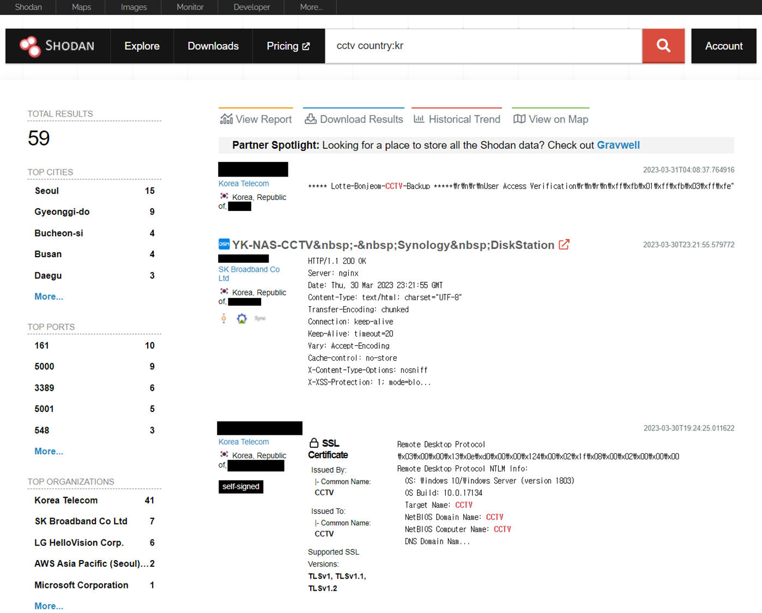762x613 pixels.
Task: Click the SSL Certificate lock icon
Action: pos(314,442)
